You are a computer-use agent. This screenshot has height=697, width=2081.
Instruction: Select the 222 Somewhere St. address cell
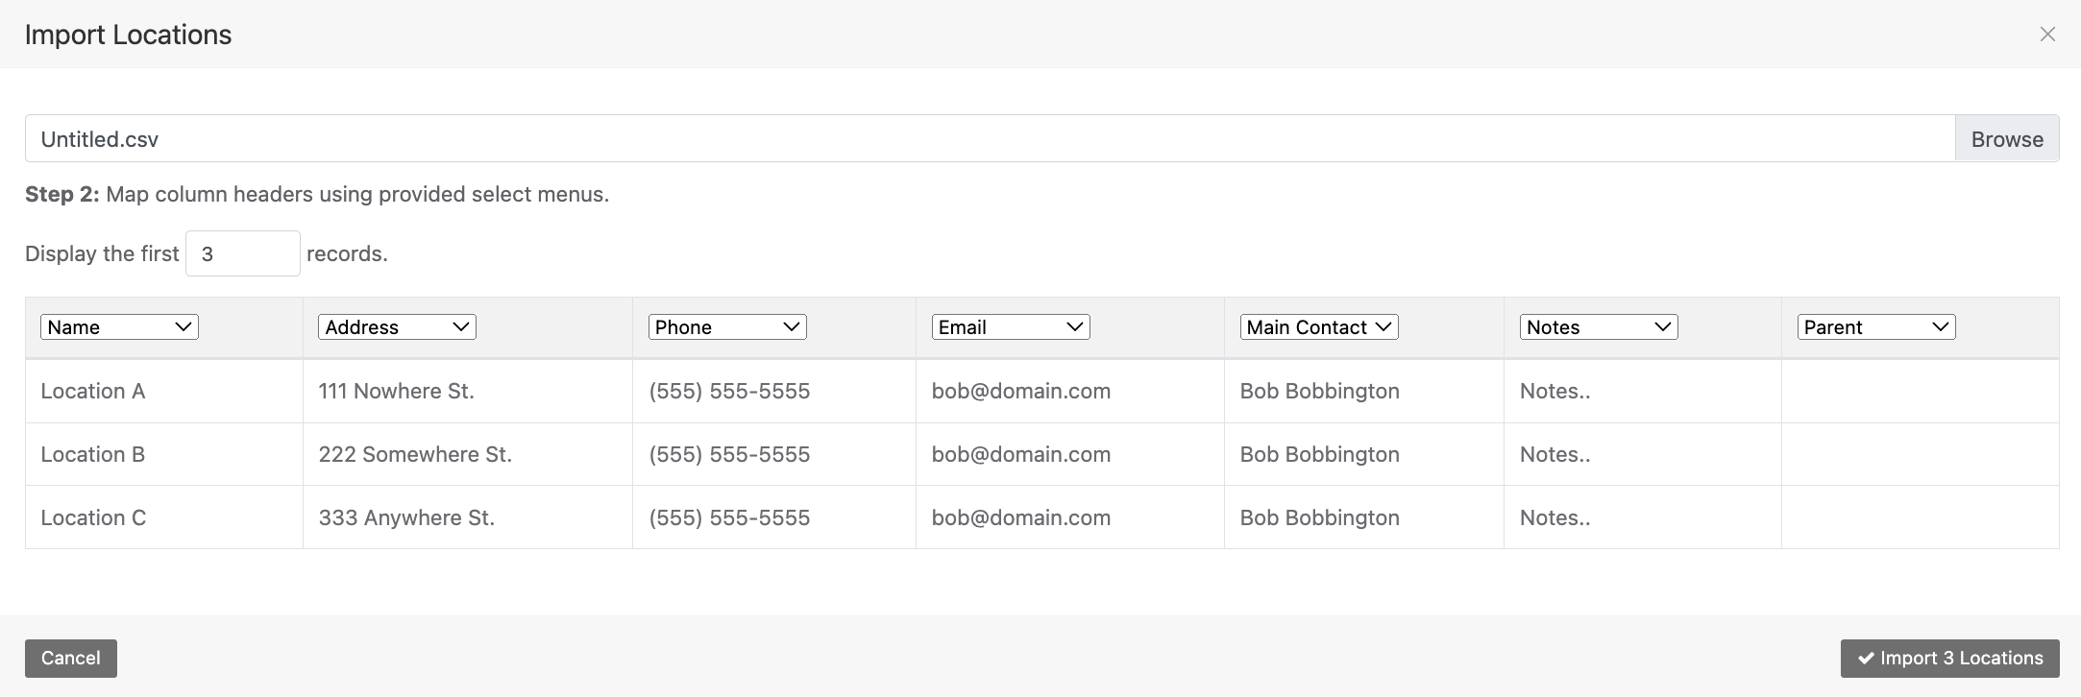468,455
